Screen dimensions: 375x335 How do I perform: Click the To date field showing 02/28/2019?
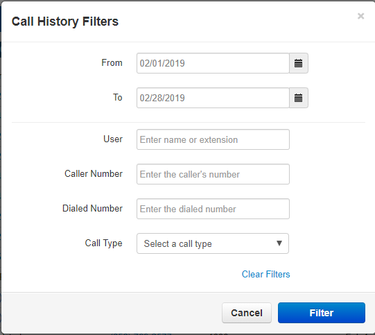[213, 98]
